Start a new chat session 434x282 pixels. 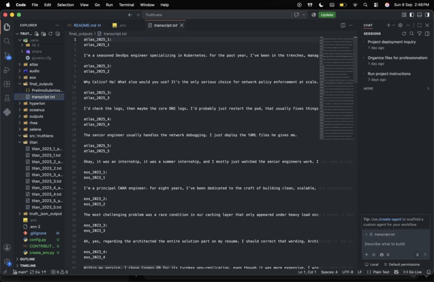click(x=388, y=25)
